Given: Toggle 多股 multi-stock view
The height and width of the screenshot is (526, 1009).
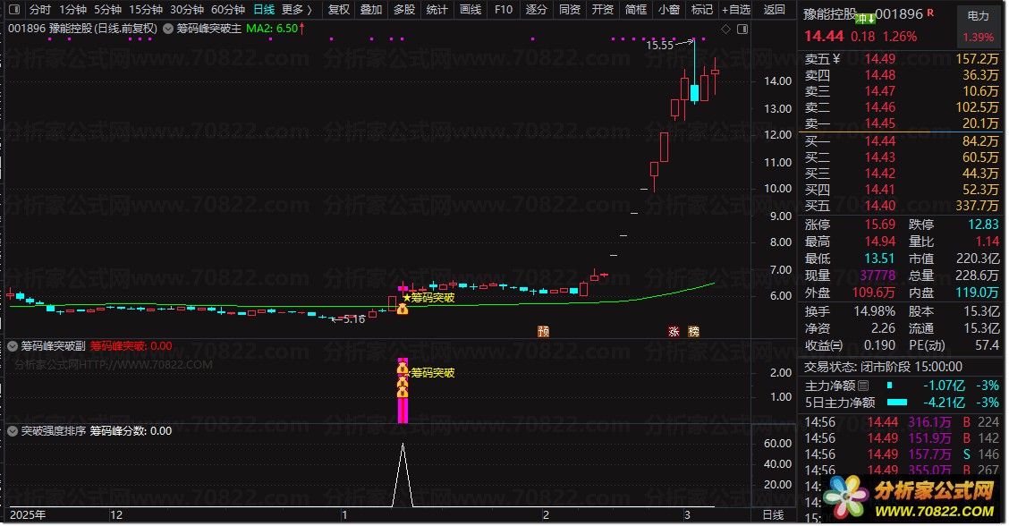Looking at the screenshot, I should (404, 10).
